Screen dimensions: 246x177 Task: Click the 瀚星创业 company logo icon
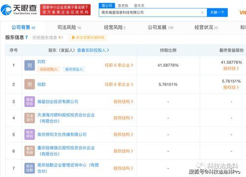point(30,101)
